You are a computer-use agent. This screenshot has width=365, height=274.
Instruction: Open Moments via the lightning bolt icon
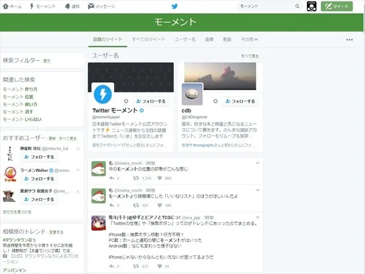[x=32, y=6]
